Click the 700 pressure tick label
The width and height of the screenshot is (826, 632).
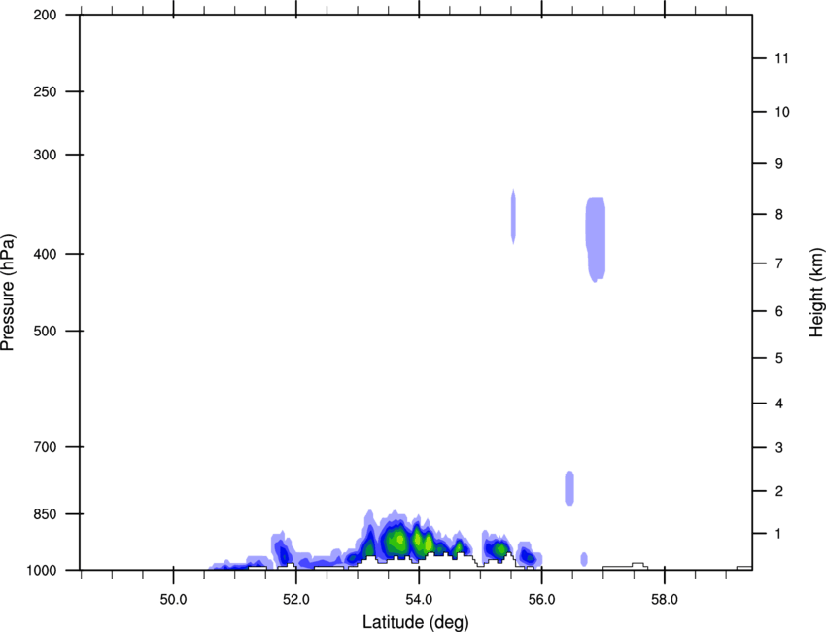point(45,447)
